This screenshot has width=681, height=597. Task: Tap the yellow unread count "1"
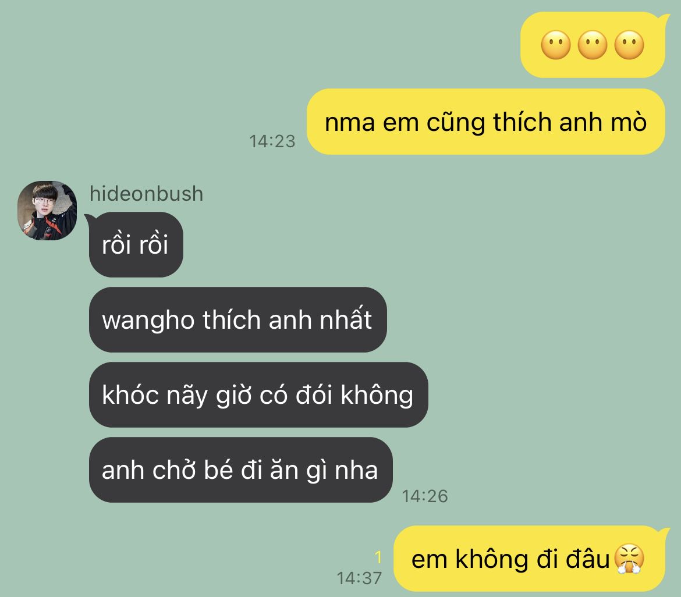pos(378,557)
